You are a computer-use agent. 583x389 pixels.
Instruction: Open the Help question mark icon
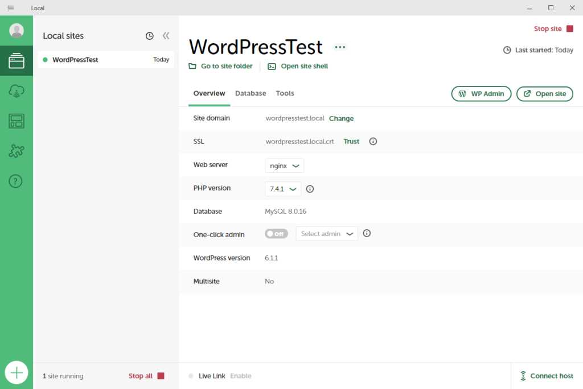[17, 181]
